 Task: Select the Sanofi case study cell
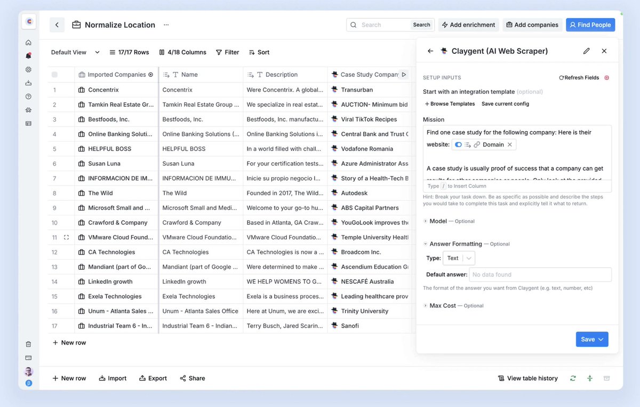click(369, 326)
